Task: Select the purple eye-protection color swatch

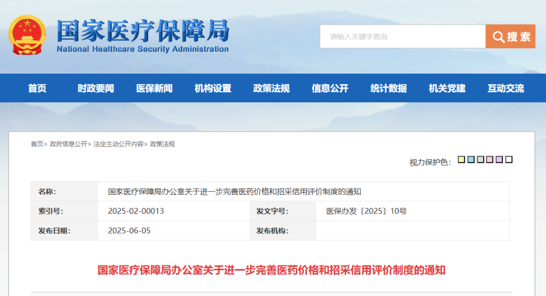Action: coord(499,160)
